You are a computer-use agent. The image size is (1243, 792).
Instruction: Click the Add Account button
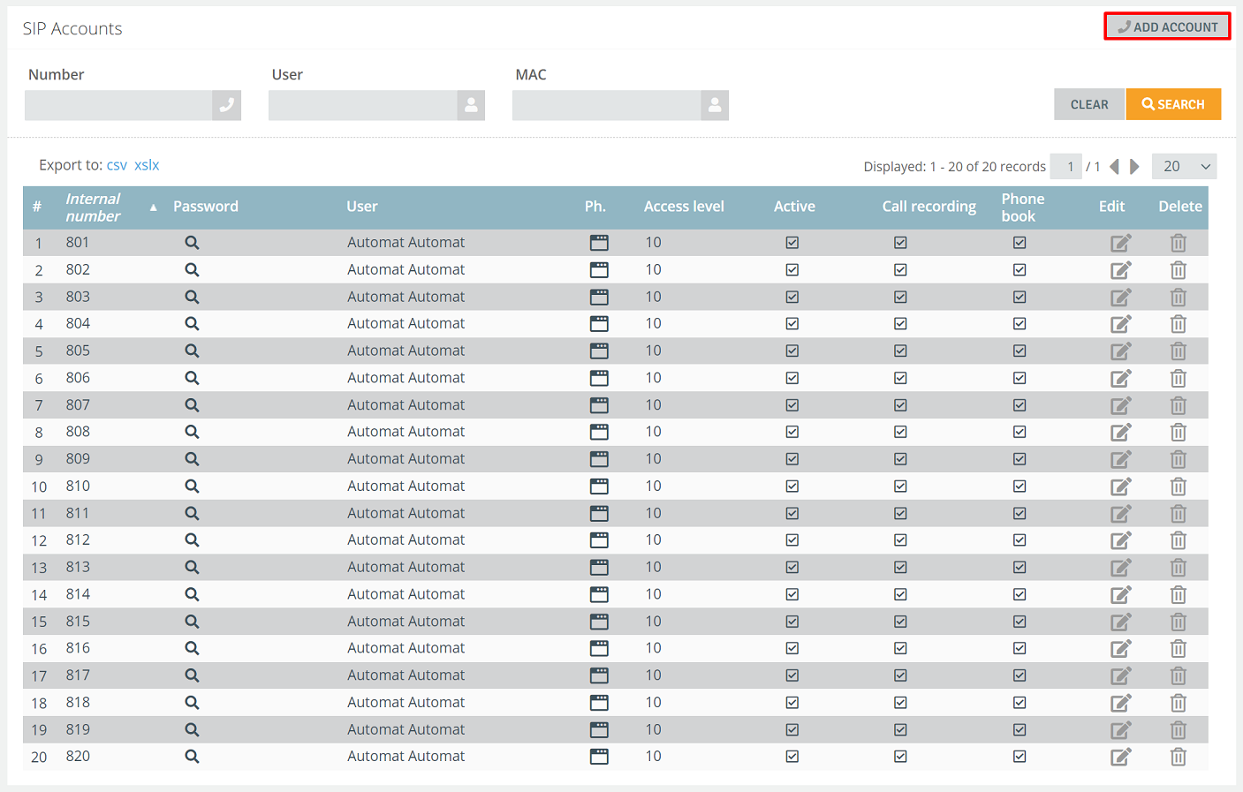pos(1167,27)
